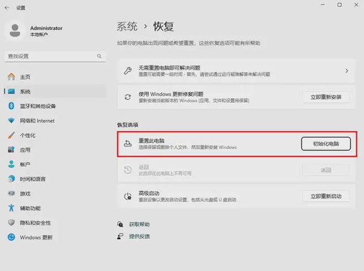Click the wrench troubleshoot icon
The image size is (364, 271).
(128, 71)
